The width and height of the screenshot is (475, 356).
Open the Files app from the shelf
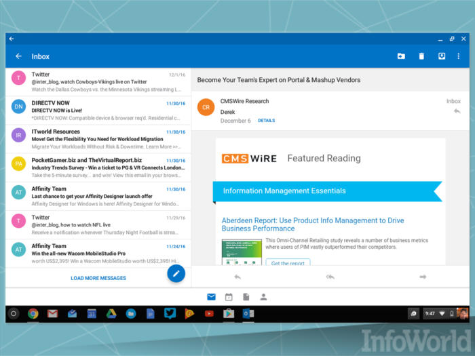[x=131, y=313]
